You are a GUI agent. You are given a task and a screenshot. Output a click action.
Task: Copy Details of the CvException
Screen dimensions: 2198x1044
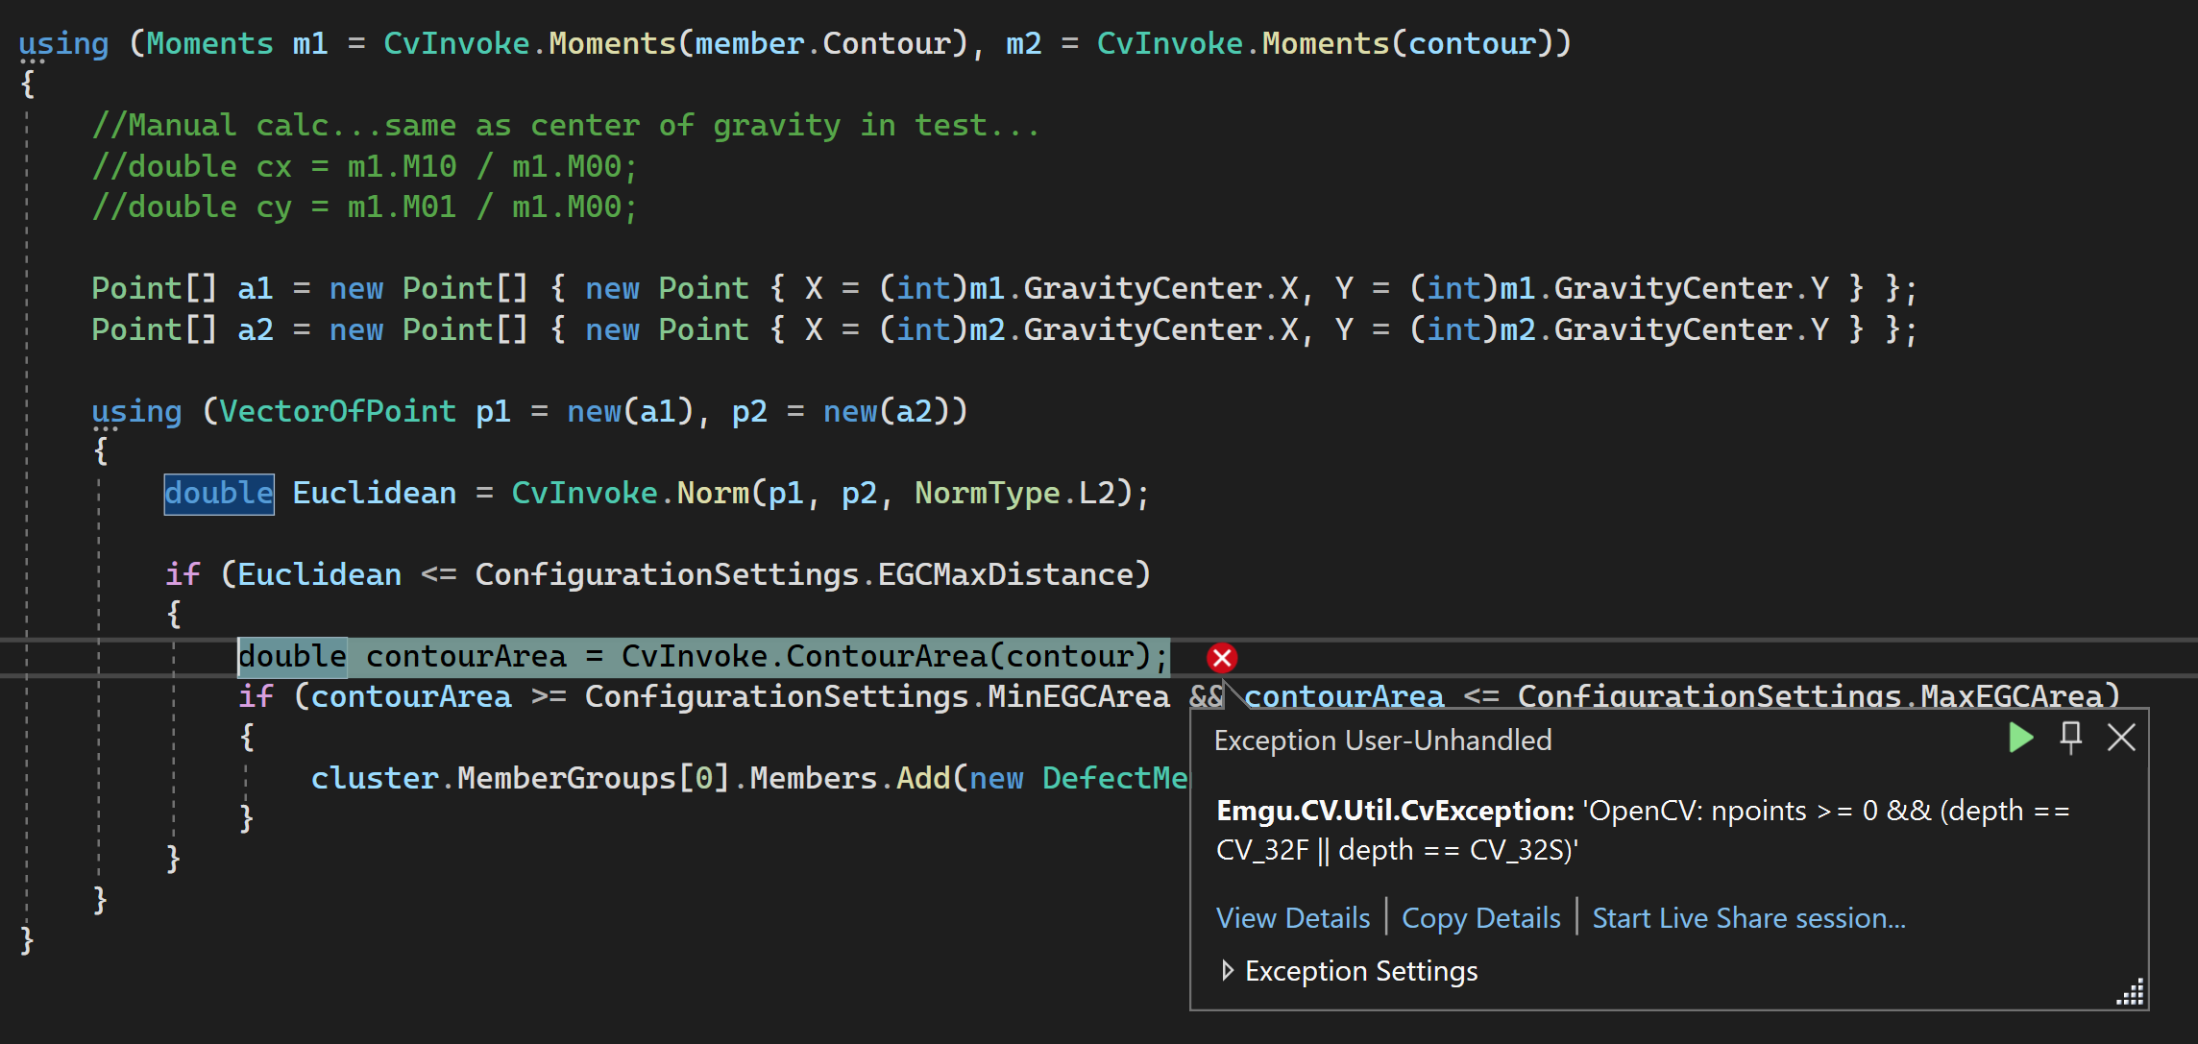point(1480,917)
